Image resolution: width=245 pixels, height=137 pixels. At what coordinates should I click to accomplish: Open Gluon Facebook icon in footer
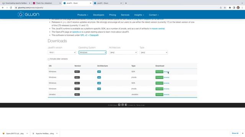tap(126, 105)
